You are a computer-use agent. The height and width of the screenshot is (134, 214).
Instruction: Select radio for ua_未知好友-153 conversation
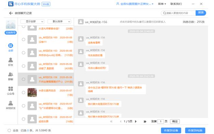pos(24,53)
